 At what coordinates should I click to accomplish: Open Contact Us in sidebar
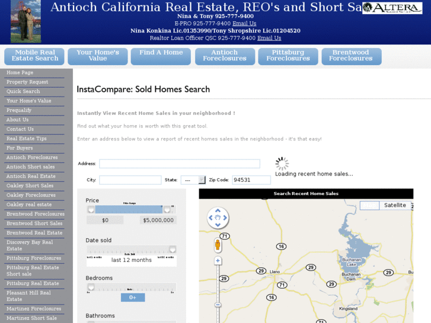pos(20,129)
